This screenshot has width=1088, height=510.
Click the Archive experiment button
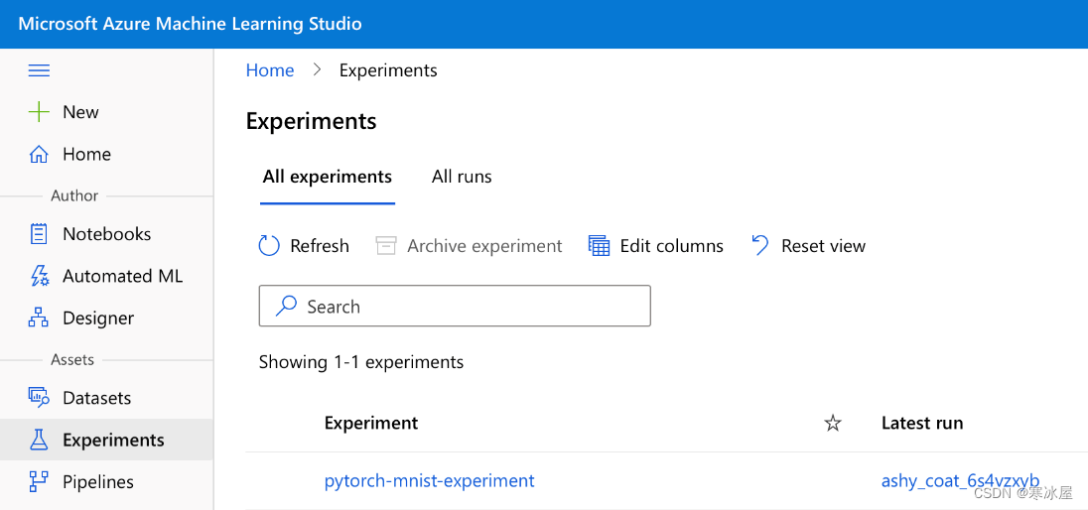tap(469, 246)
